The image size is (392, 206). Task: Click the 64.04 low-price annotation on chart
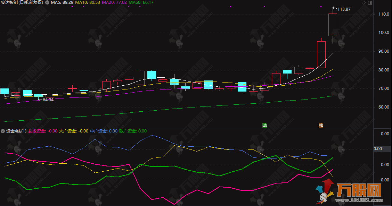tap(46, 99)
